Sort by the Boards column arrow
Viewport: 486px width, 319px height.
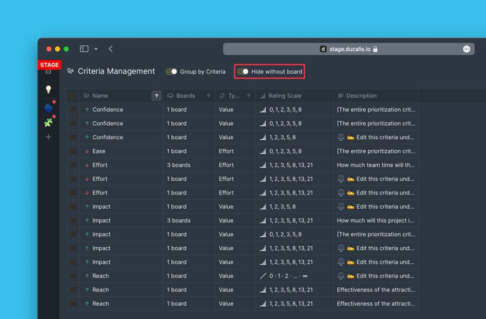click(208, 96)
